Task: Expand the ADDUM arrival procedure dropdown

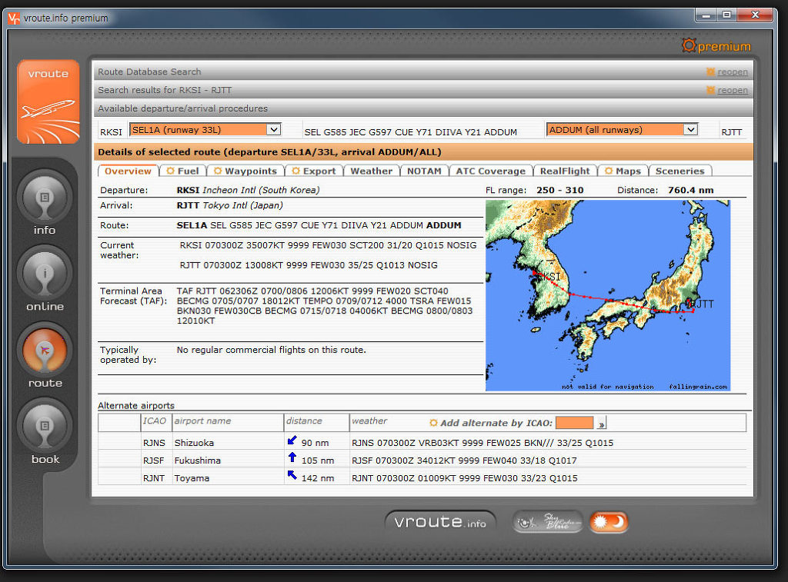Action: pos(690,130)
